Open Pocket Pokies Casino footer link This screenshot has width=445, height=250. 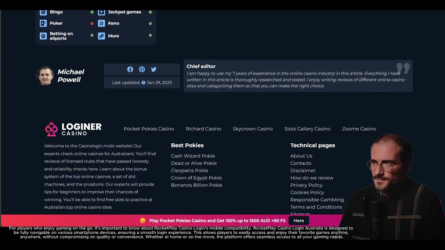click(149, 129)
